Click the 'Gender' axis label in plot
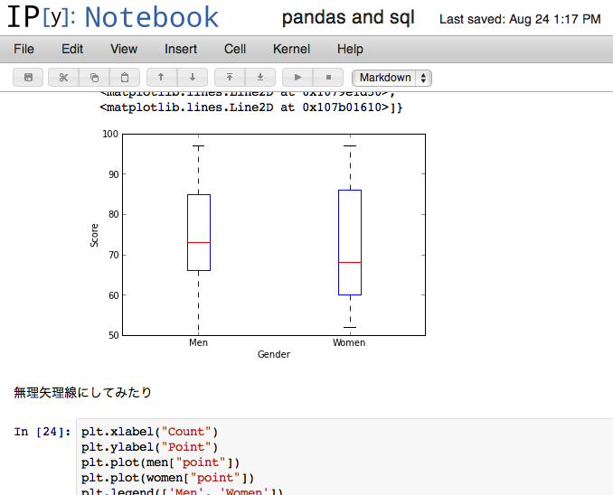 [274, 354]
